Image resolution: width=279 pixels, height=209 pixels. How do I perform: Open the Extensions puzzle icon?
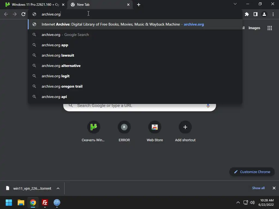(x=247, y=14)
